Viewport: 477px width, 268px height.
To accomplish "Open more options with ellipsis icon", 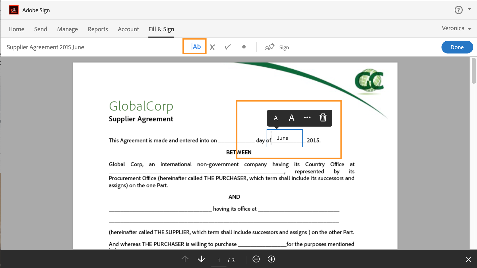I will pos(307,118).
